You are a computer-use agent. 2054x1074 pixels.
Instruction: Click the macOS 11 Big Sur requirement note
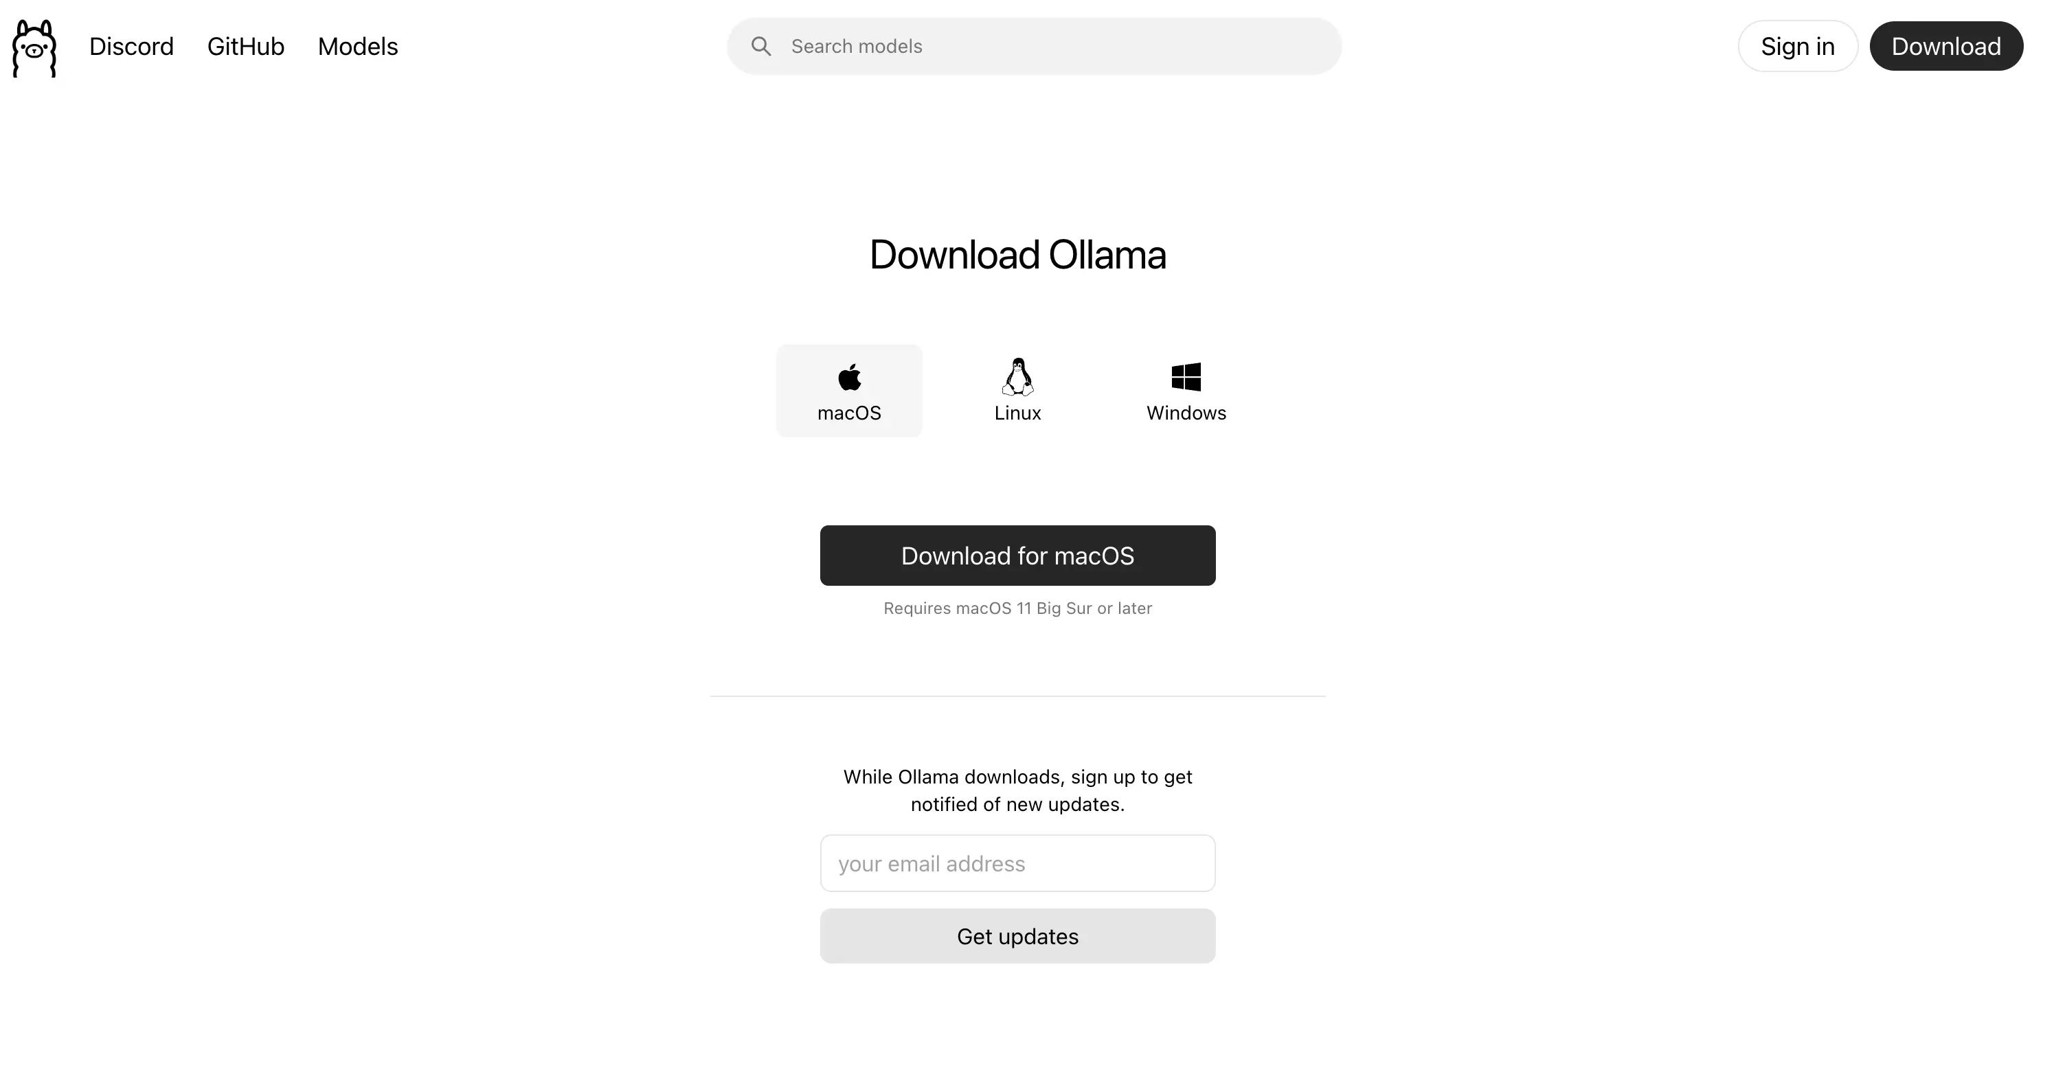pyautogui.click(x=1017, y=608)
